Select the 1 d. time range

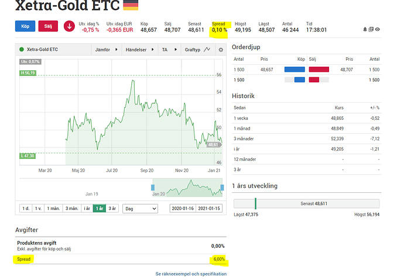tap(26, 208)
